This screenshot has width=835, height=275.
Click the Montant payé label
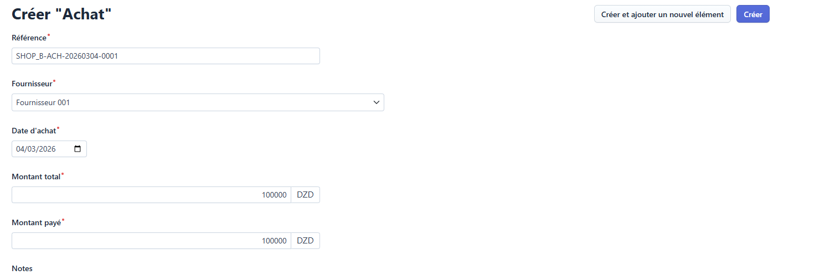pos(36,222)
